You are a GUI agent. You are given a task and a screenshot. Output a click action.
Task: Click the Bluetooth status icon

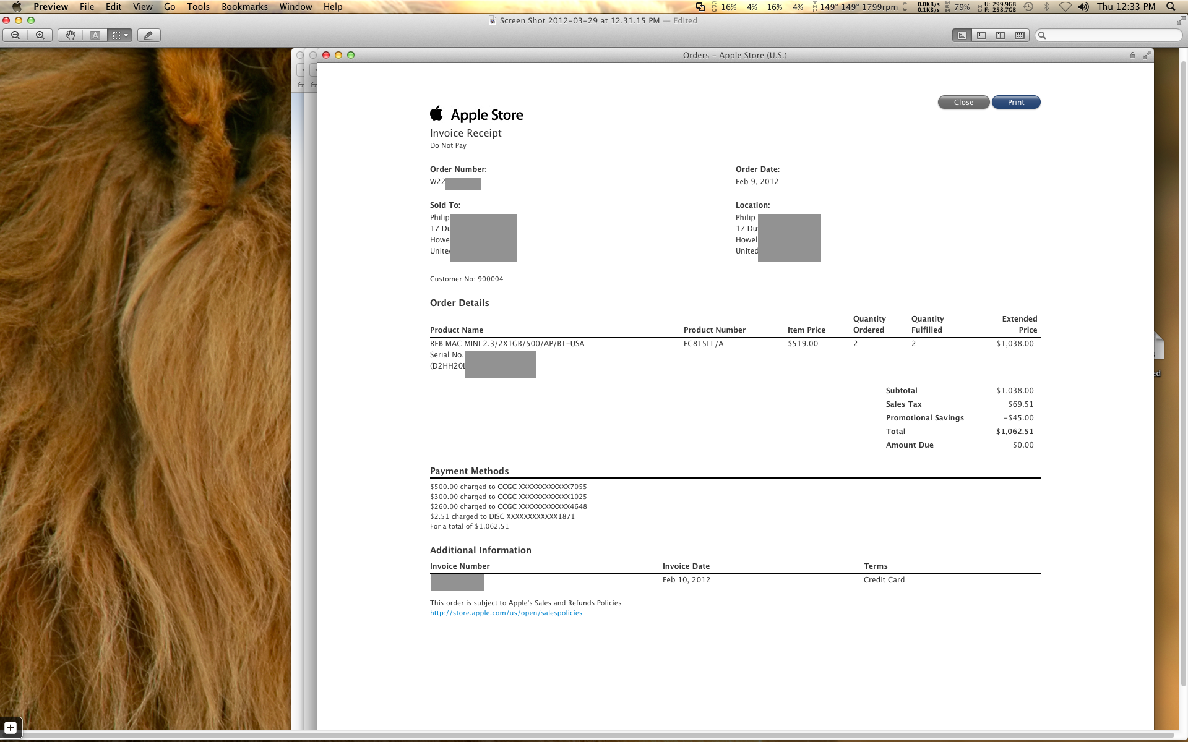point(1047,7)
